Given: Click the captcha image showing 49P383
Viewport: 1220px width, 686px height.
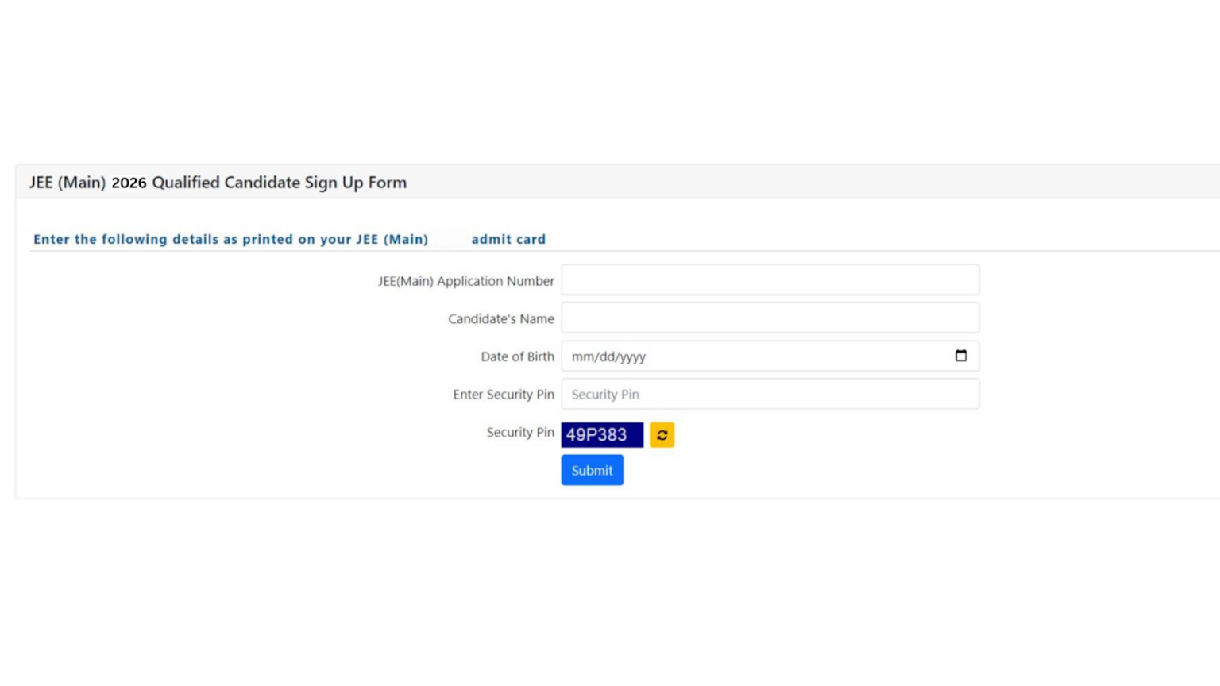Looking at the screenshot, I should tap(601, 434).
